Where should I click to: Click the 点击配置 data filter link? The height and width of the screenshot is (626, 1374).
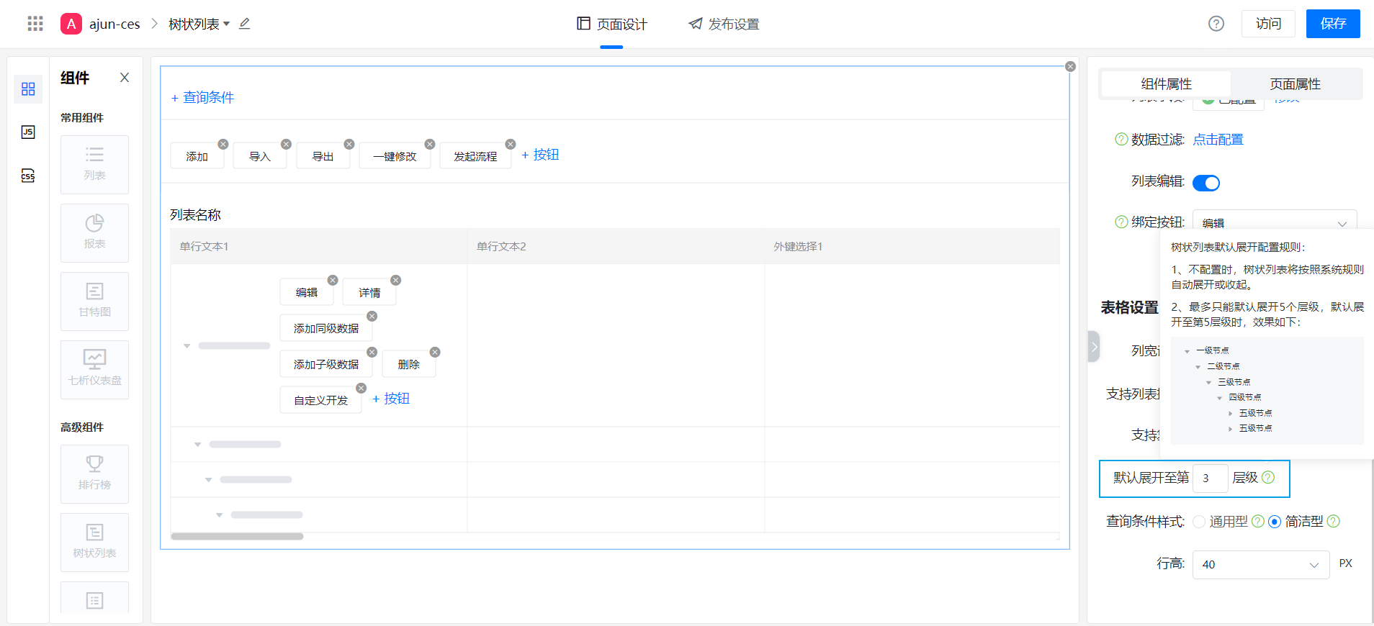[x=1218, y=140]
